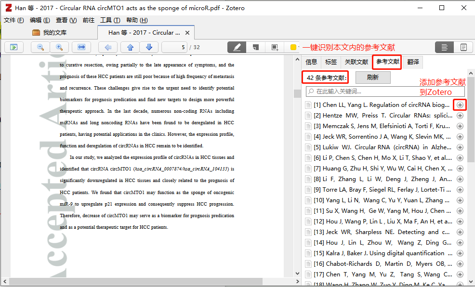This screenshot has width=475, height=287.
Task: Click the reference keyword search field
Action: click(x=385, y=91)
